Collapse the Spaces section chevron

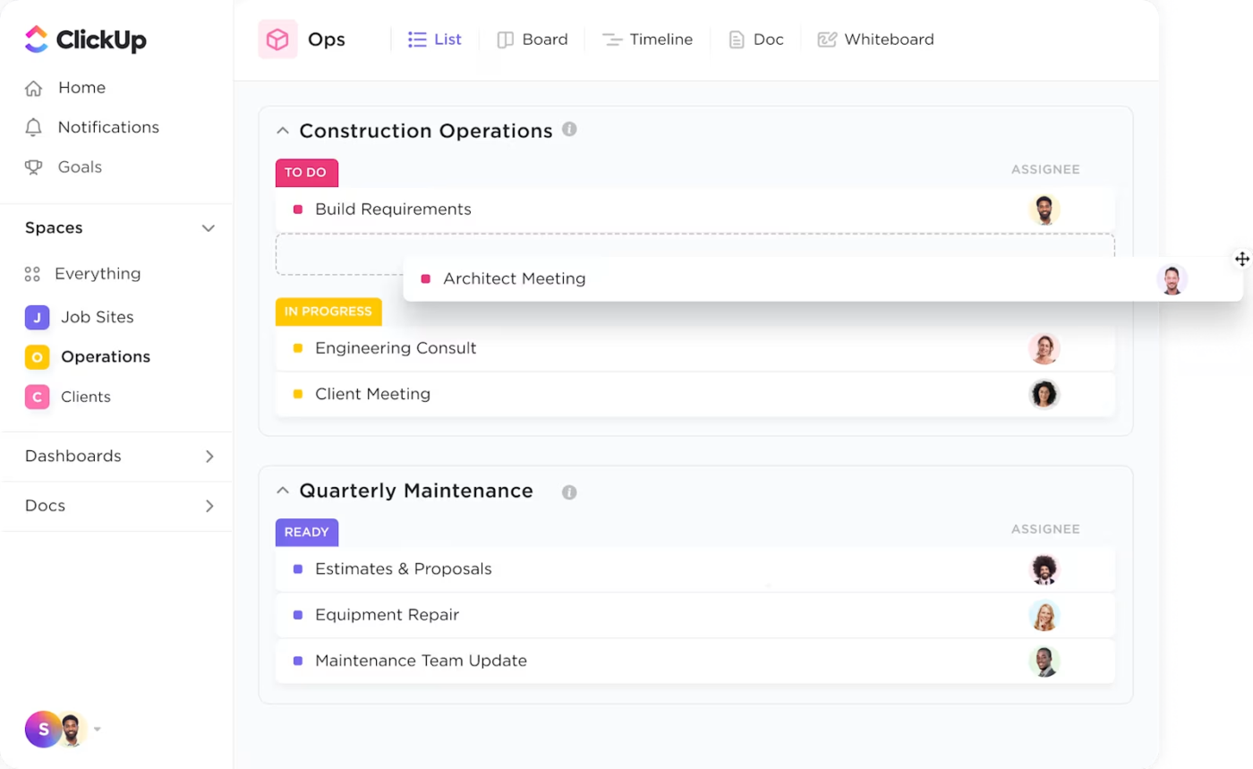(209, 228)
